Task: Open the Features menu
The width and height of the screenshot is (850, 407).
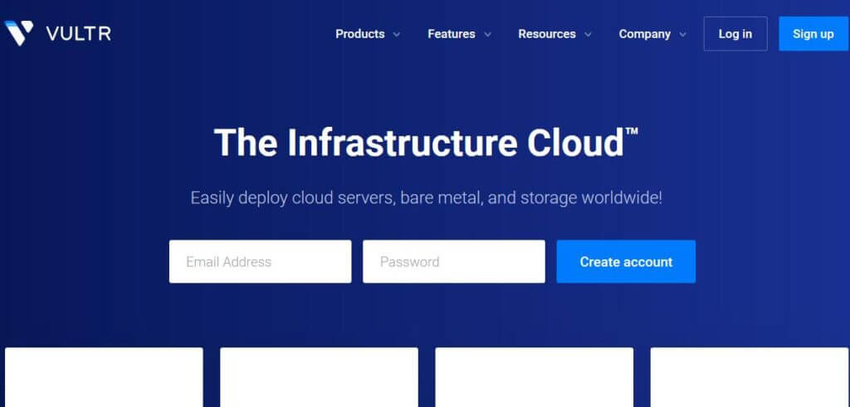Action: [451, 34]
